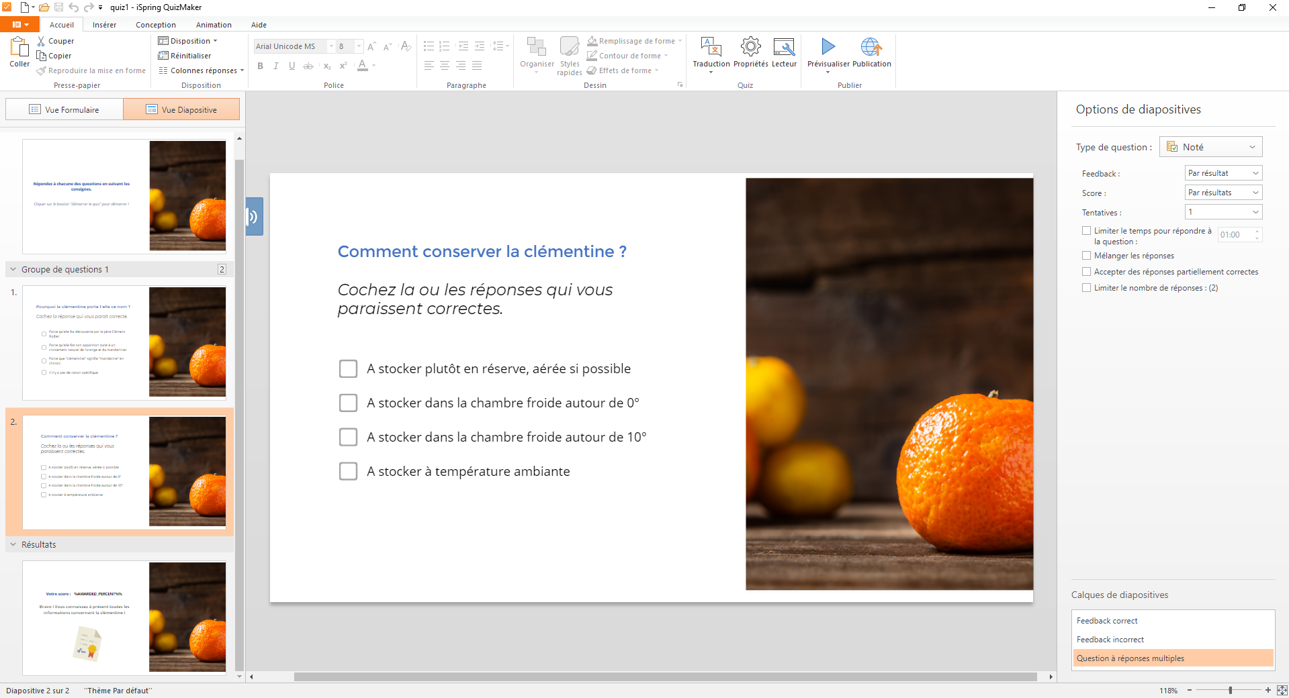Click the fit-to-window zoom icon
Viewport: 1289px width, 698px height.
1282,690
